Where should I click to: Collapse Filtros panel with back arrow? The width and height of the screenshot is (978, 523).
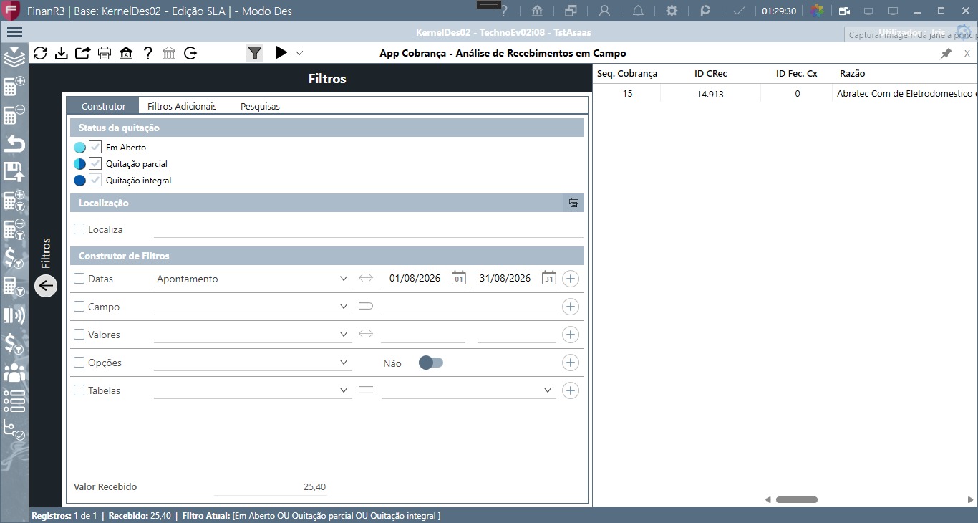click(46, 286)
